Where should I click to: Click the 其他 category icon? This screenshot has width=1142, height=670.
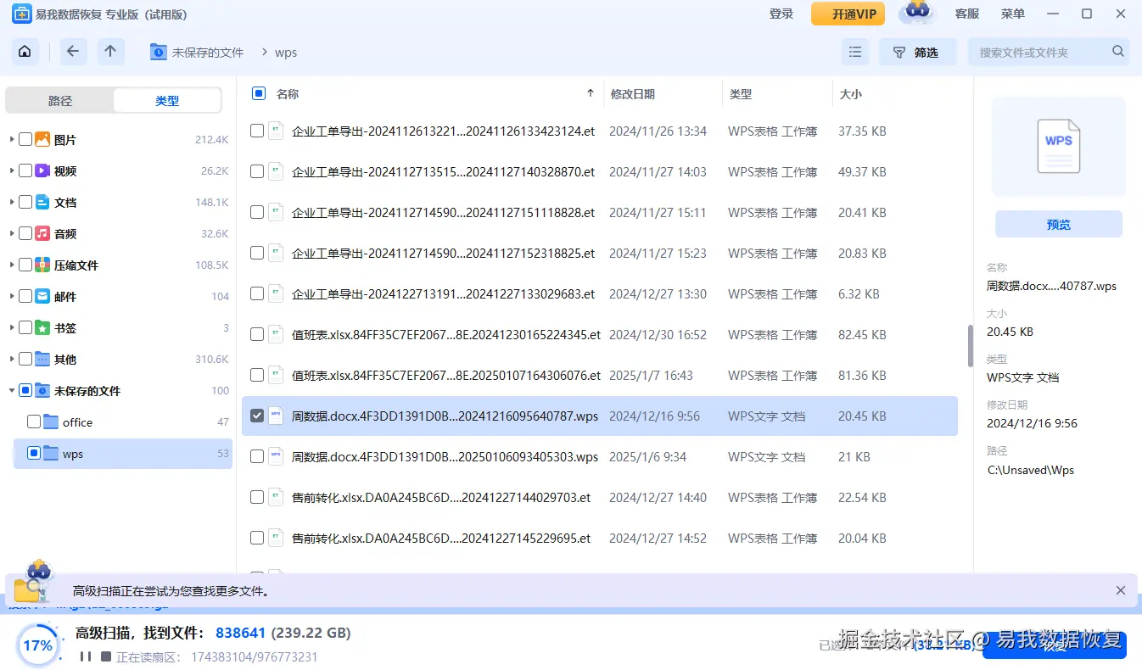(42, 359)
